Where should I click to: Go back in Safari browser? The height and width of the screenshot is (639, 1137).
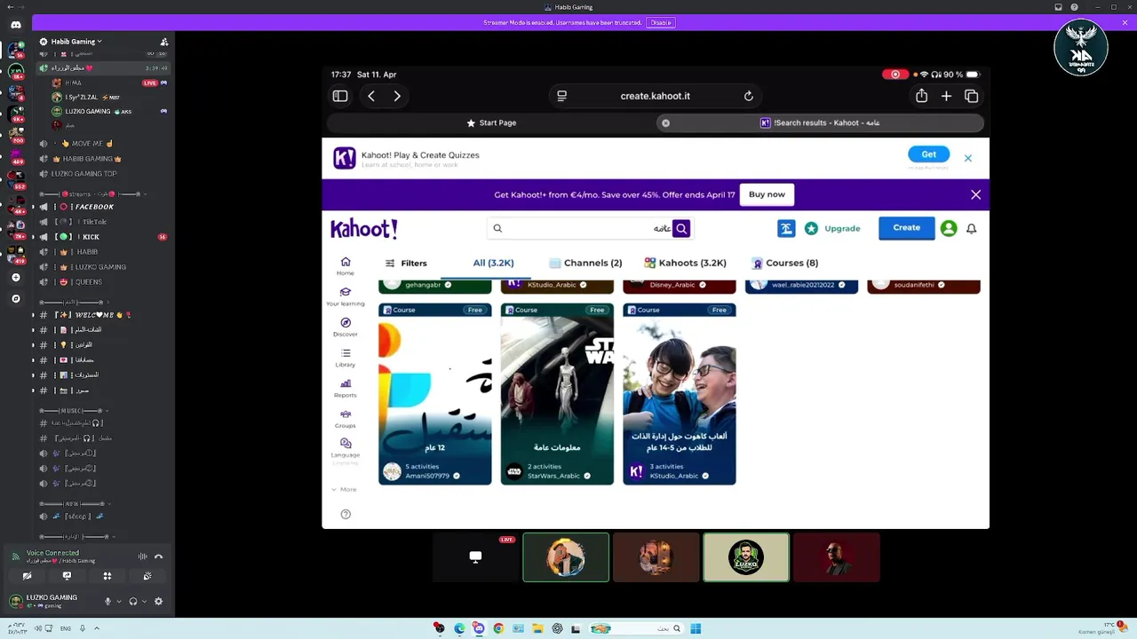click(371, 96)
